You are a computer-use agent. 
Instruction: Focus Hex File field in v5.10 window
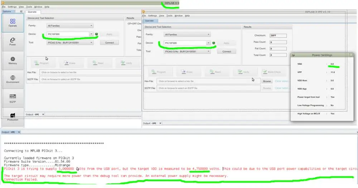[x=208, y=81]
